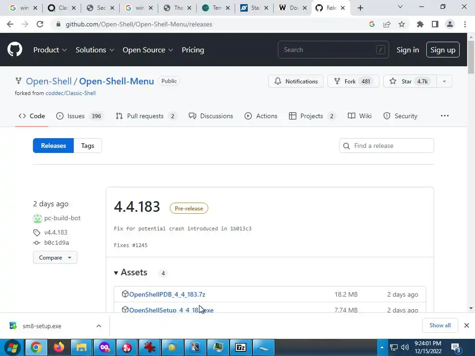Viewport: 475px width, 356px height.
Task: Open File Explorer from taskbar
Action: point(82,347)
